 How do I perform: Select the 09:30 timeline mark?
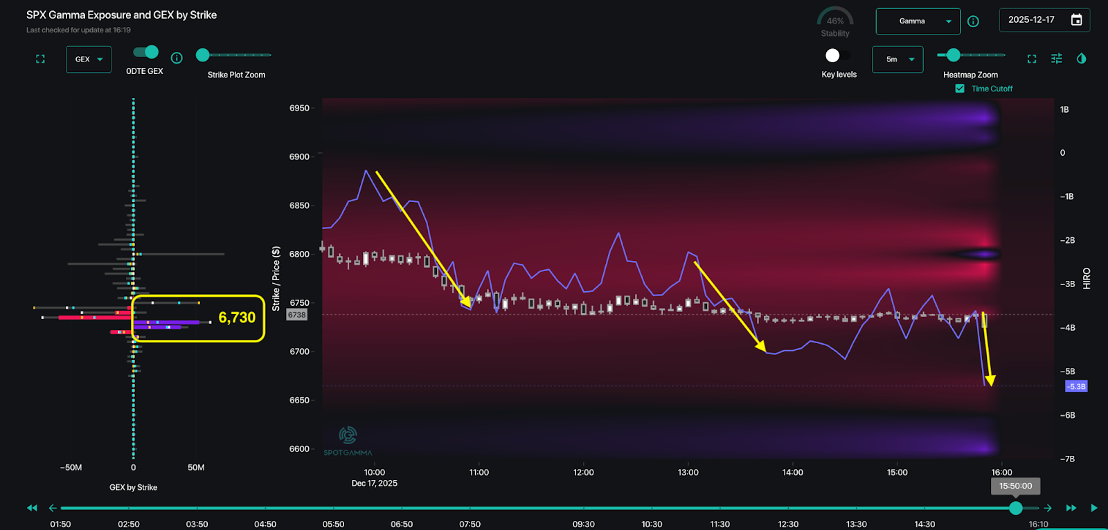pyautogui.click(x=583, y=524)
